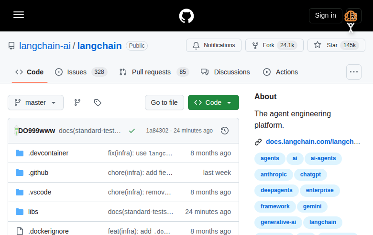The height and width of the screenshot is (235, 373).
Task: Click the link chain icon in About
Action: point(258,142)
